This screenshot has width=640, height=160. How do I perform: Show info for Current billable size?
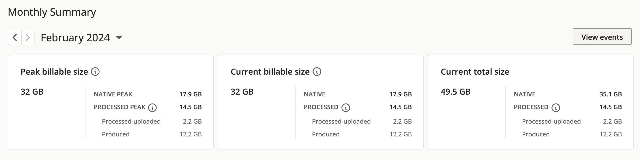click(x=317, y=72)
